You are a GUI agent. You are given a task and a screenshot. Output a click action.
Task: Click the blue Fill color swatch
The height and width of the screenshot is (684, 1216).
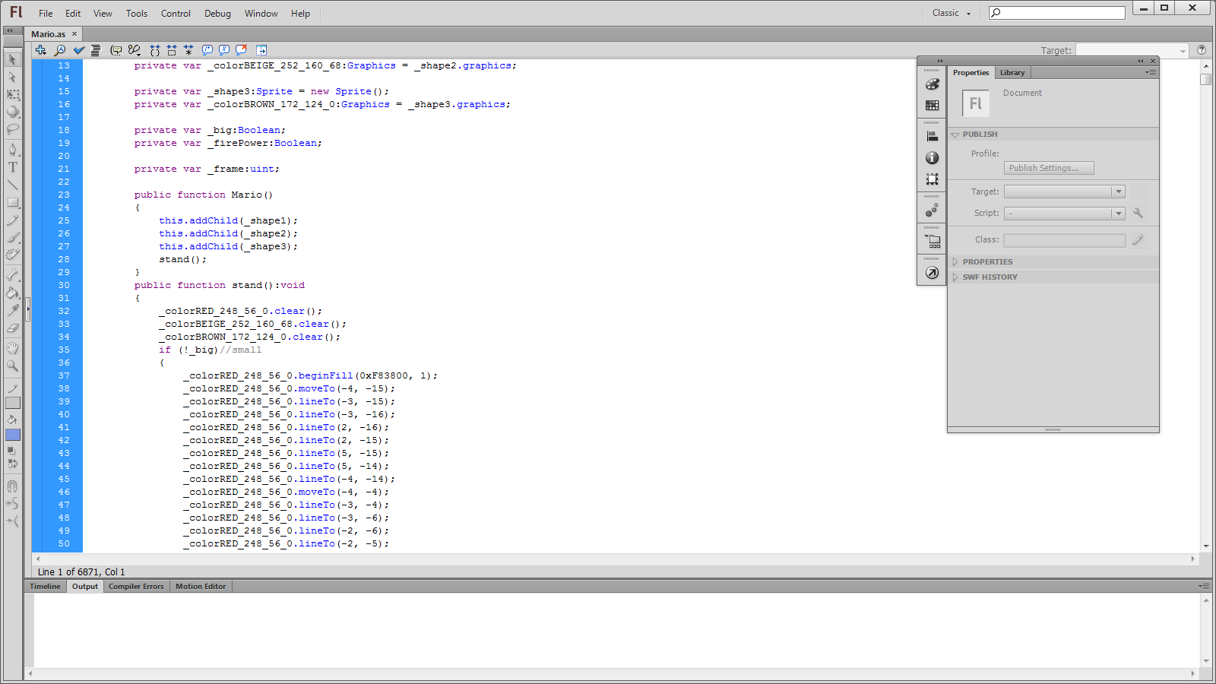pos(12,435)
